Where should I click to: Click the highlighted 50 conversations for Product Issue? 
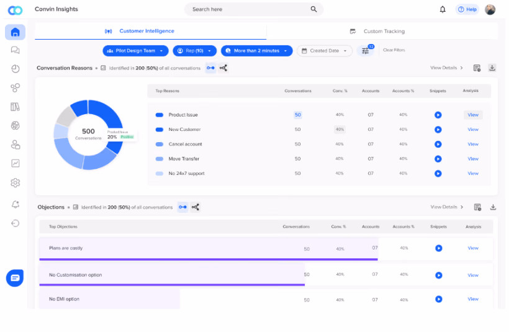tap(298, 115)
